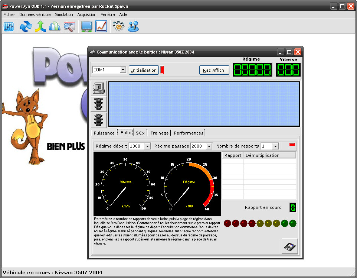Click the joystick toolbar icon
The height and width of the screenshot is (278, 357).
click(133, 26)
